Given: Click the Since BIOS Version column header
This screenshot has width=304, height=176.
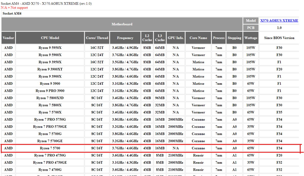Looking at the screenshot, I should coord(279,38).
